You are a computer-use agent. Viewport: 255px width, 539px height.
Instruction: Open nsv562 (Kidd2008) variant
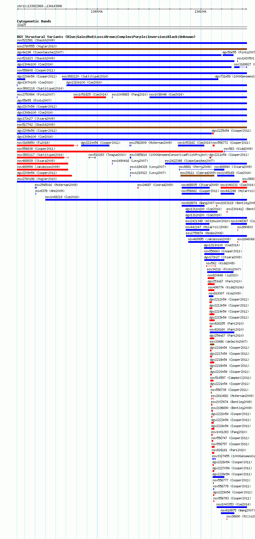221,263
